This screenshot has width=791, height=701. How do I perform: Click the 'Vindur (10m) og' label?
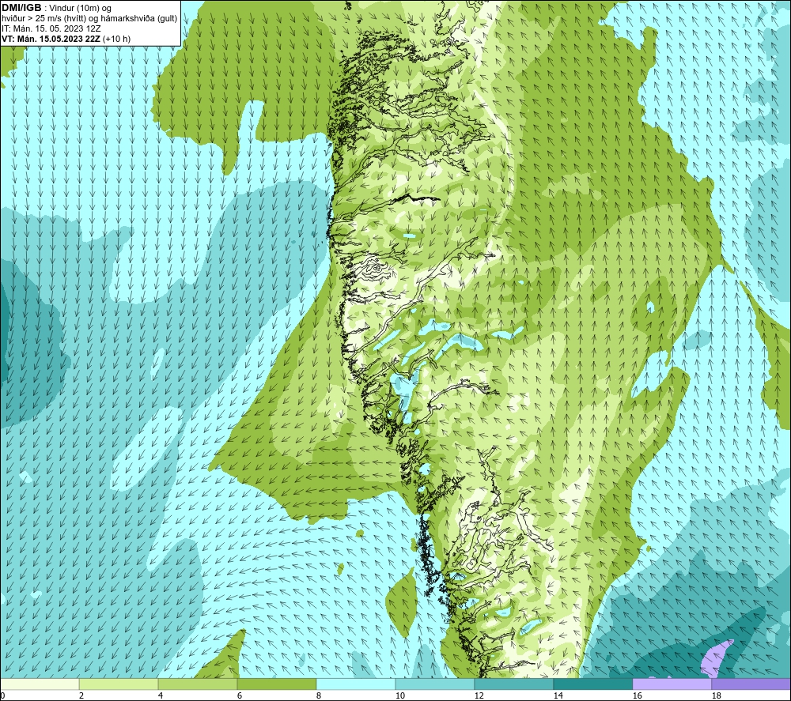pyautogui.click(x=80, y=9)
